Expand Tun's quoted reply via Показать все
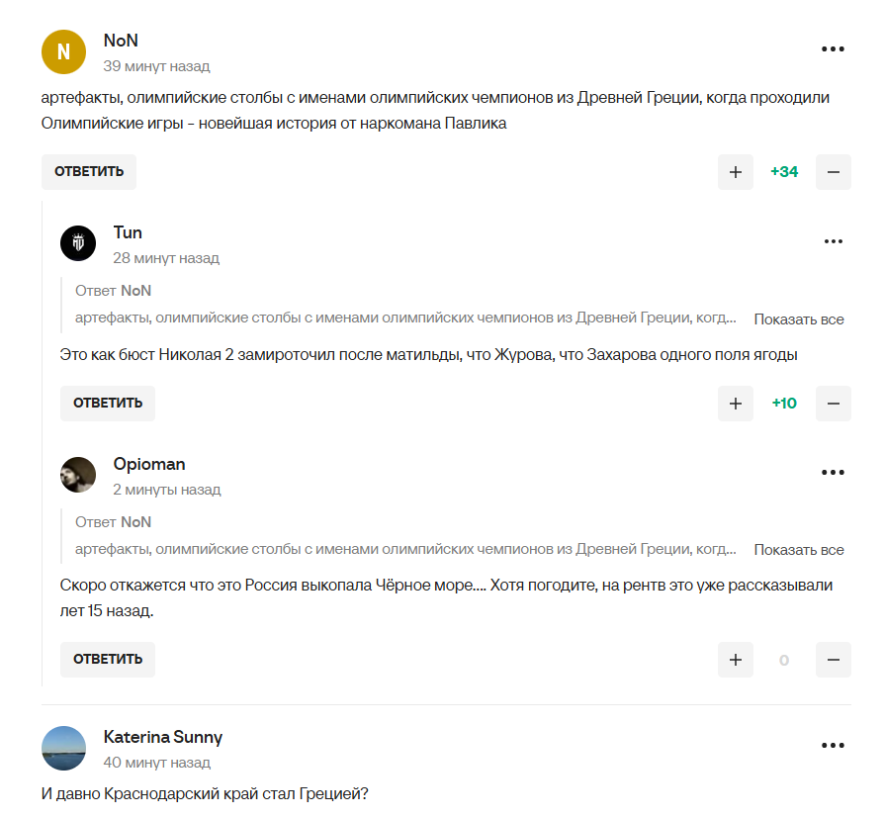884x818 pixels. pos(799,318)
